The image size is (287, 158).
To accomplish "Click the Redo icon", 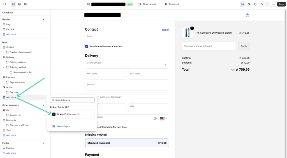I will tap(267, 4).
